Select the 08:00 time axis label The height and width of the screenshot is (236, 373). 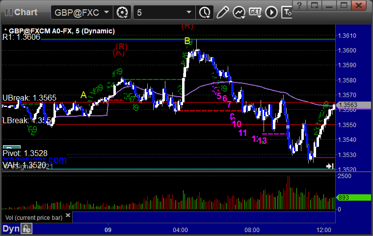tap(252, 230)
